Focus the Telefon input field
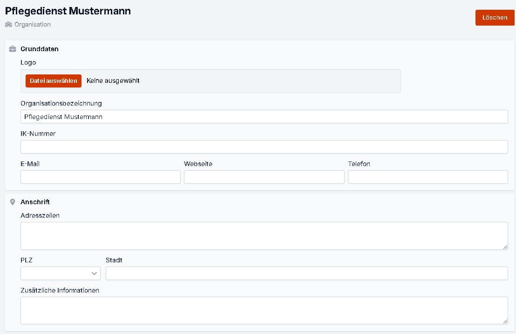The image size is (516, 334). tap(428, 177)
